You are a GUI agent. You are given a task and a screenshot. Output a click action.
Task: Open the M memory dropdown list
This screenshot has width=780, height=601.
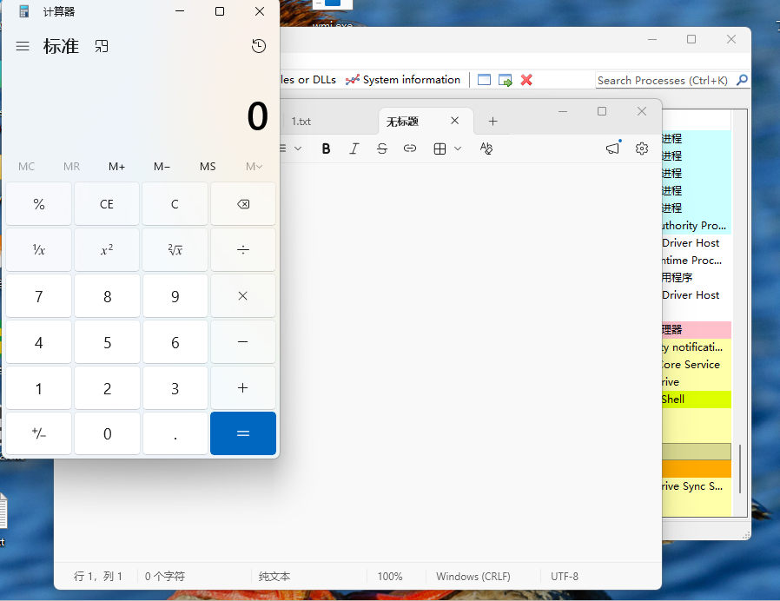254,167
